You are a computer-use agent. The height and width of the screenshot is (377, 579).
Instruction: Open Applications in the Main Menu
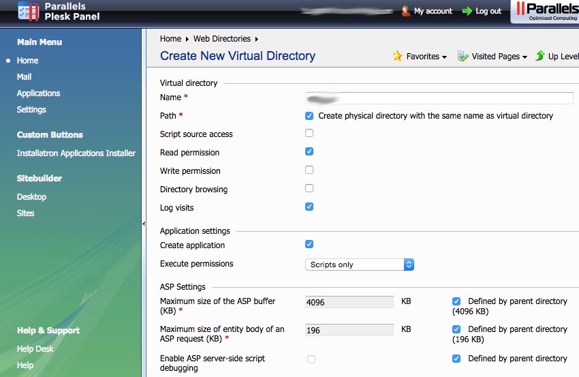(38, 93)
